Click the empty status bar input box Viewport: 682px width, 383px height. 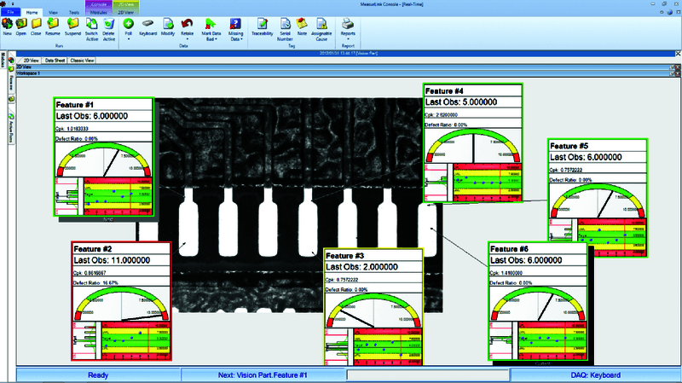(x=428, y=375)
